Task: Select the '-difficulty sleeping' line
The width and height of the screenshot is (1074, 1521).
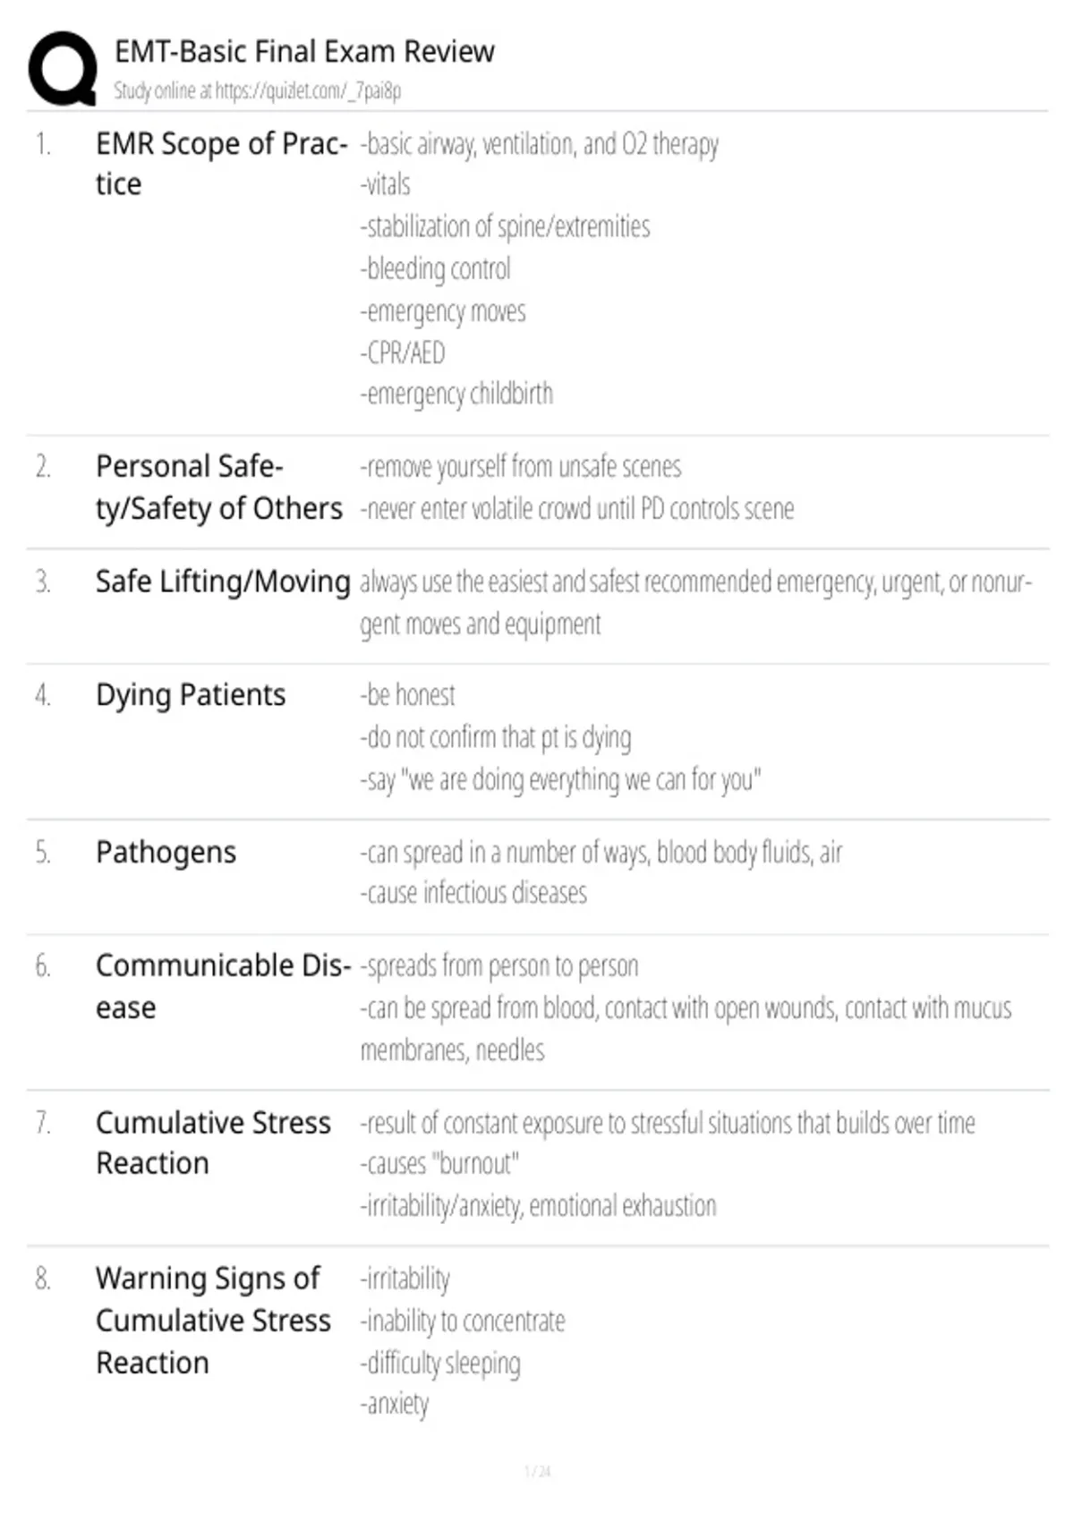Action: (440, 1364)
